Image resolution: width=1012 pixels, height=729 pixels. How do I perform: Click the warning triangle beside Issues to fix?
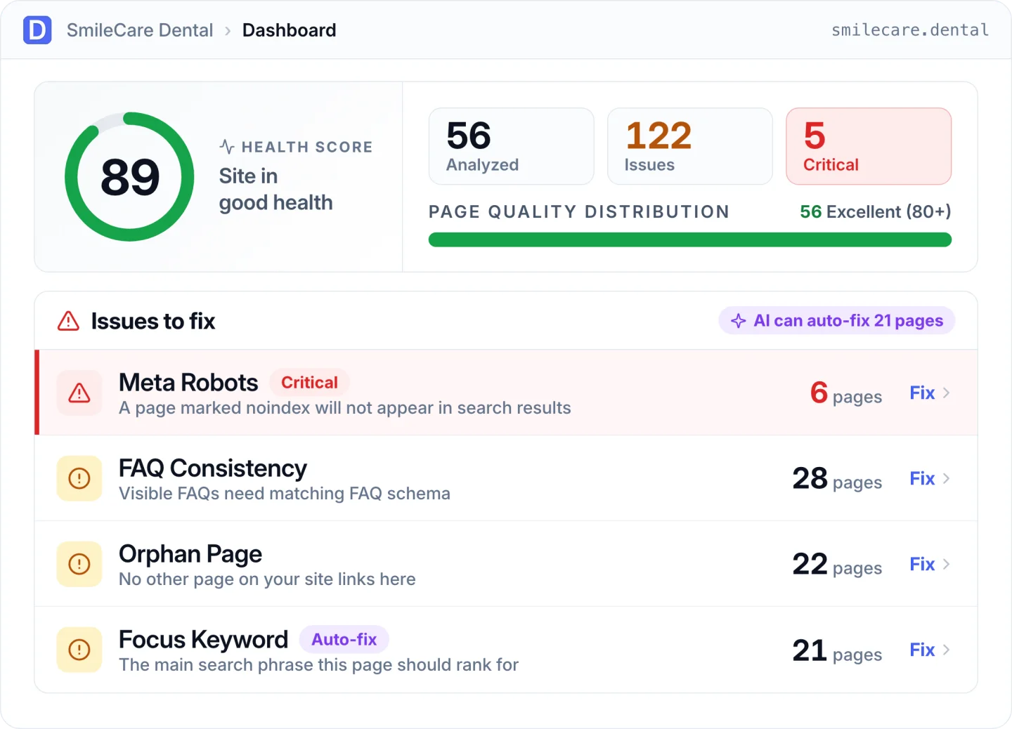[x=68, y=321]
